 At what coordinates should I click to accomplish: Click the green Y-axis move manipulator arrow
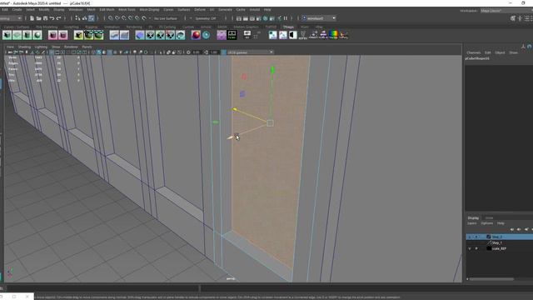click(x=272, y=70)
